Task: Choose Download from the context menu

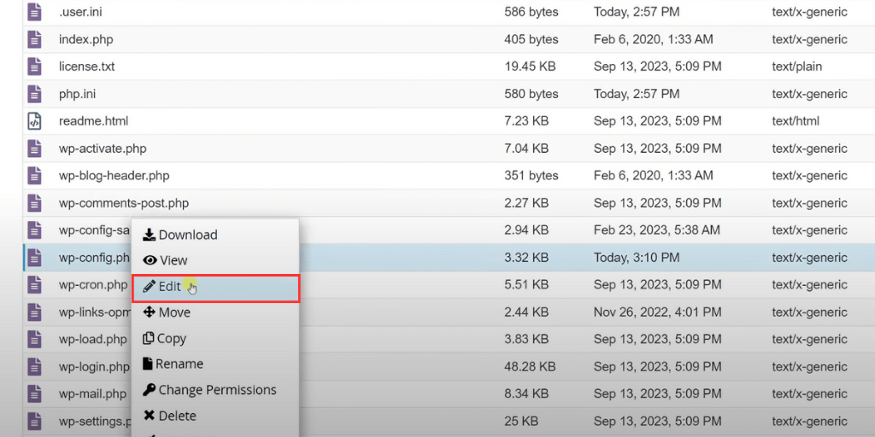Action: tap(214, 235)
